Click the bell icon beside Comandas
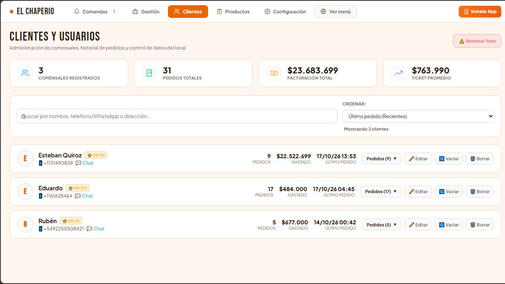505x284 pixels. 77,12
